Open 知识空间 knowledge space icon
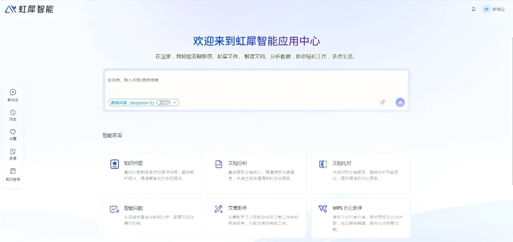The width and height of the screenshot is (513, 242). [x=13, y=171]
